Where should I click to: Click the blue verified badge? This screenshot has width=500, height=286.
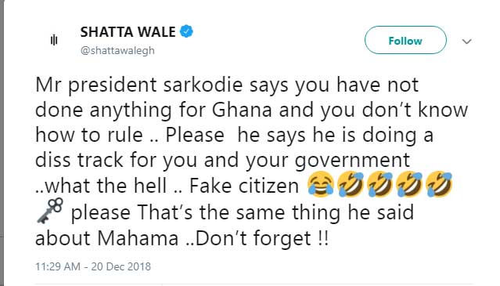pyautogui.click(x=186, y=31)
